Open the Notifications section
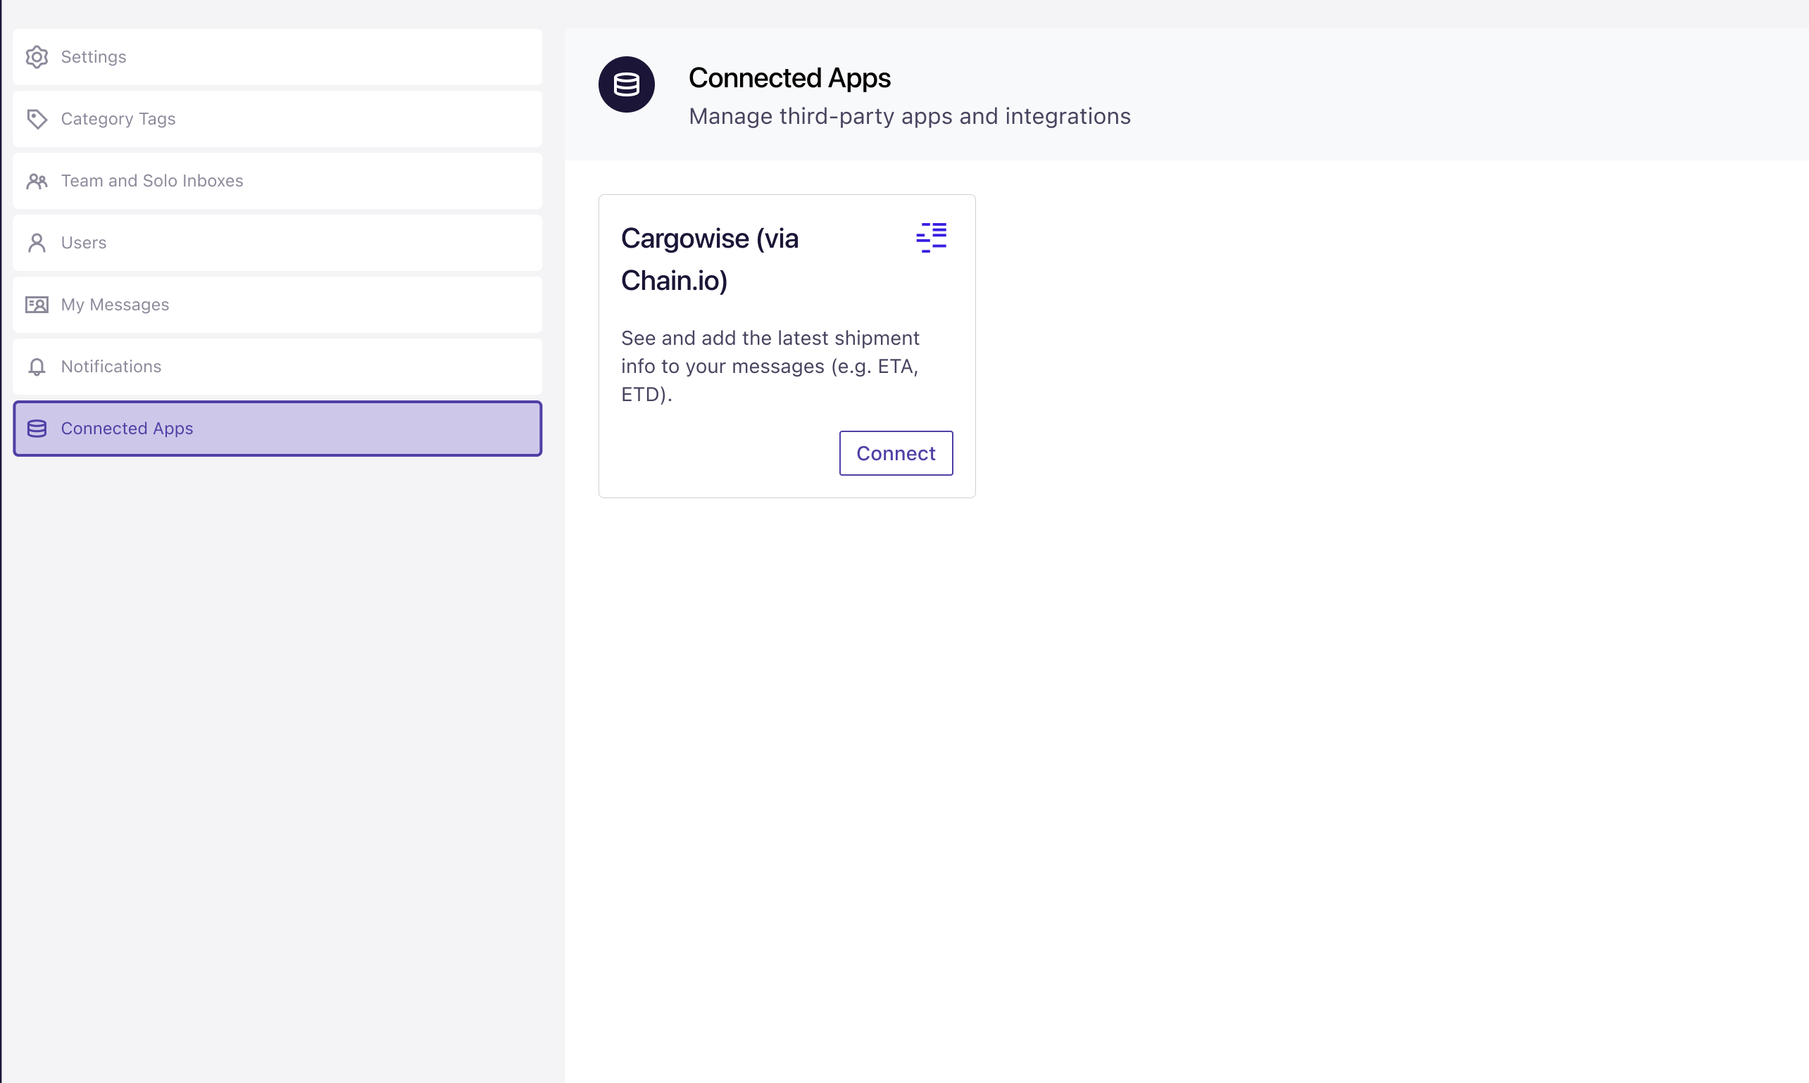 coord(277,367)
